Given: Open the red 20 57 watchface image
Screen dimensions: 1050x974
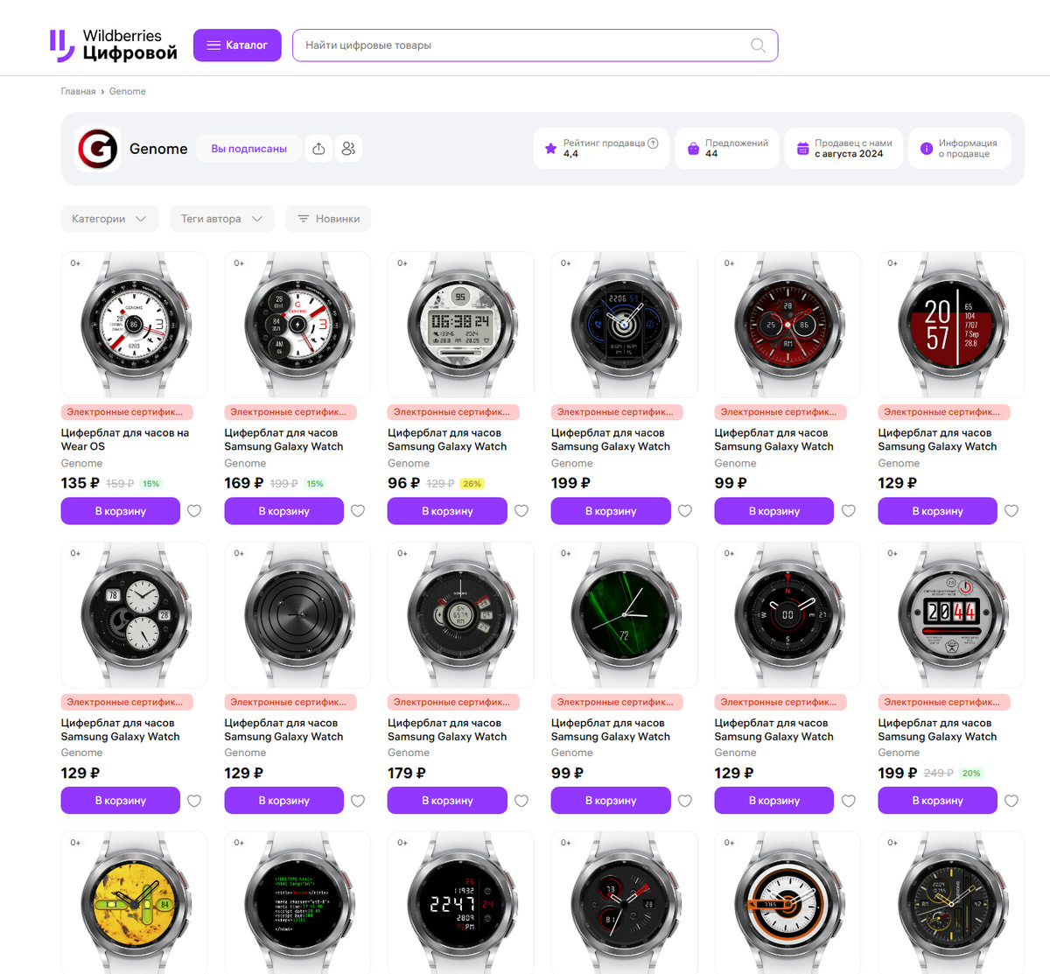Looking at the screenshot, I should point(951,325).
